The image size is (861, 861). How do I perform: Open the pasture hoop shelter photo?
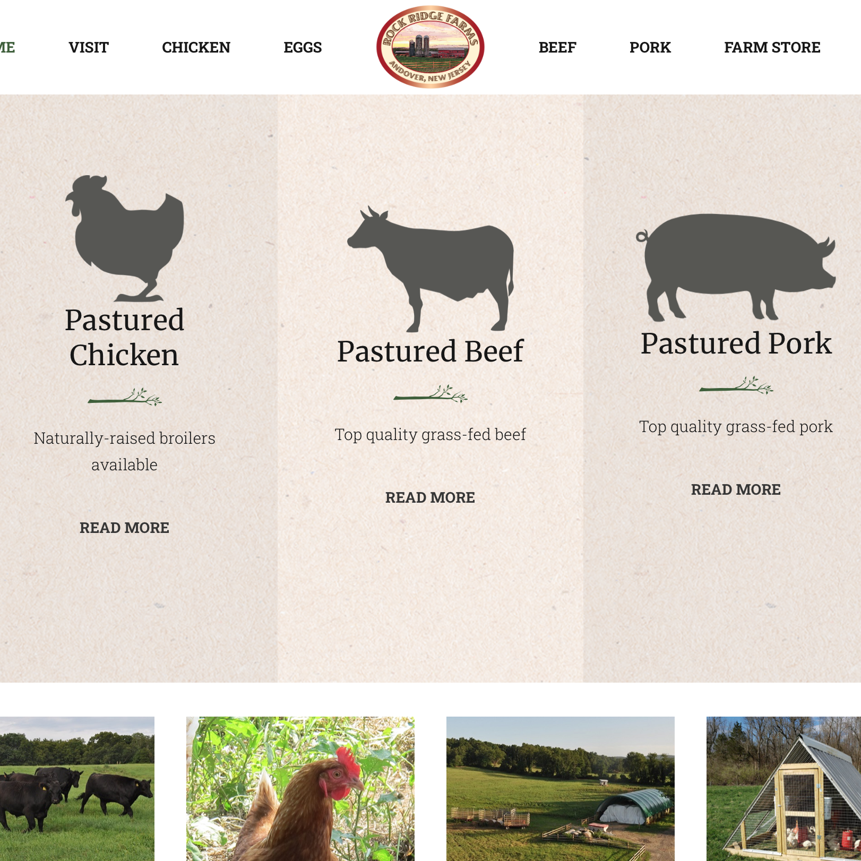point(561,789)
